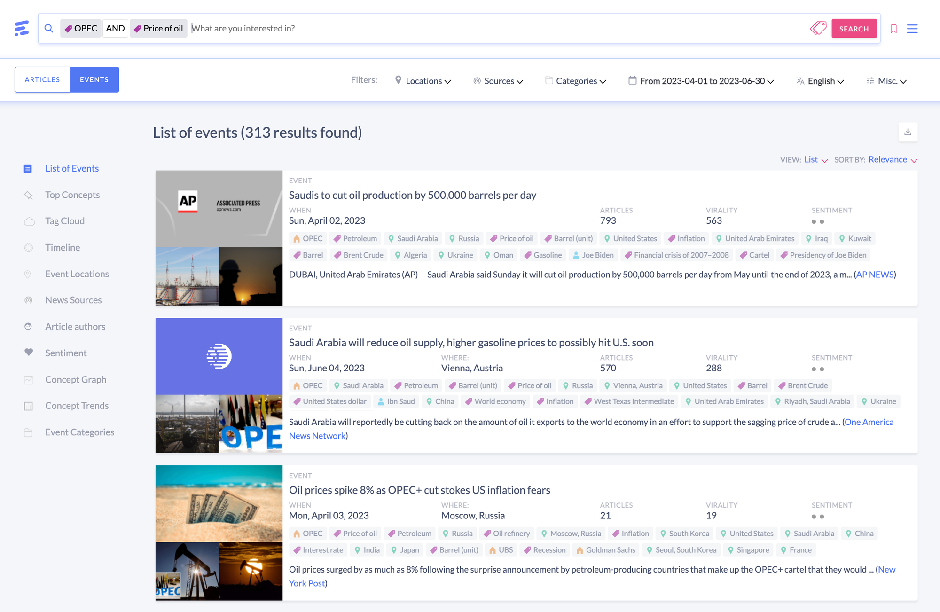Screen dimensions: 940x612
Task: Click the pink Search button
Action: pyautogui.click(x=854, y=29)
